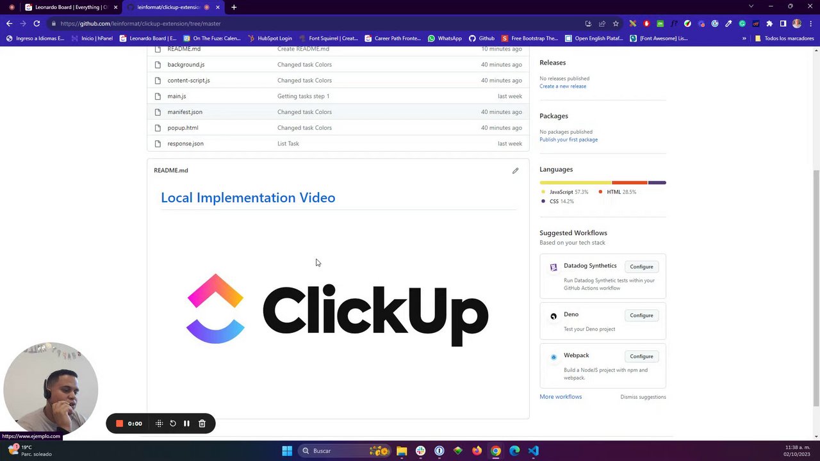Close the Leonardo Board tab
The width and height of the screenshot is (820, 461).
point(115,7)
